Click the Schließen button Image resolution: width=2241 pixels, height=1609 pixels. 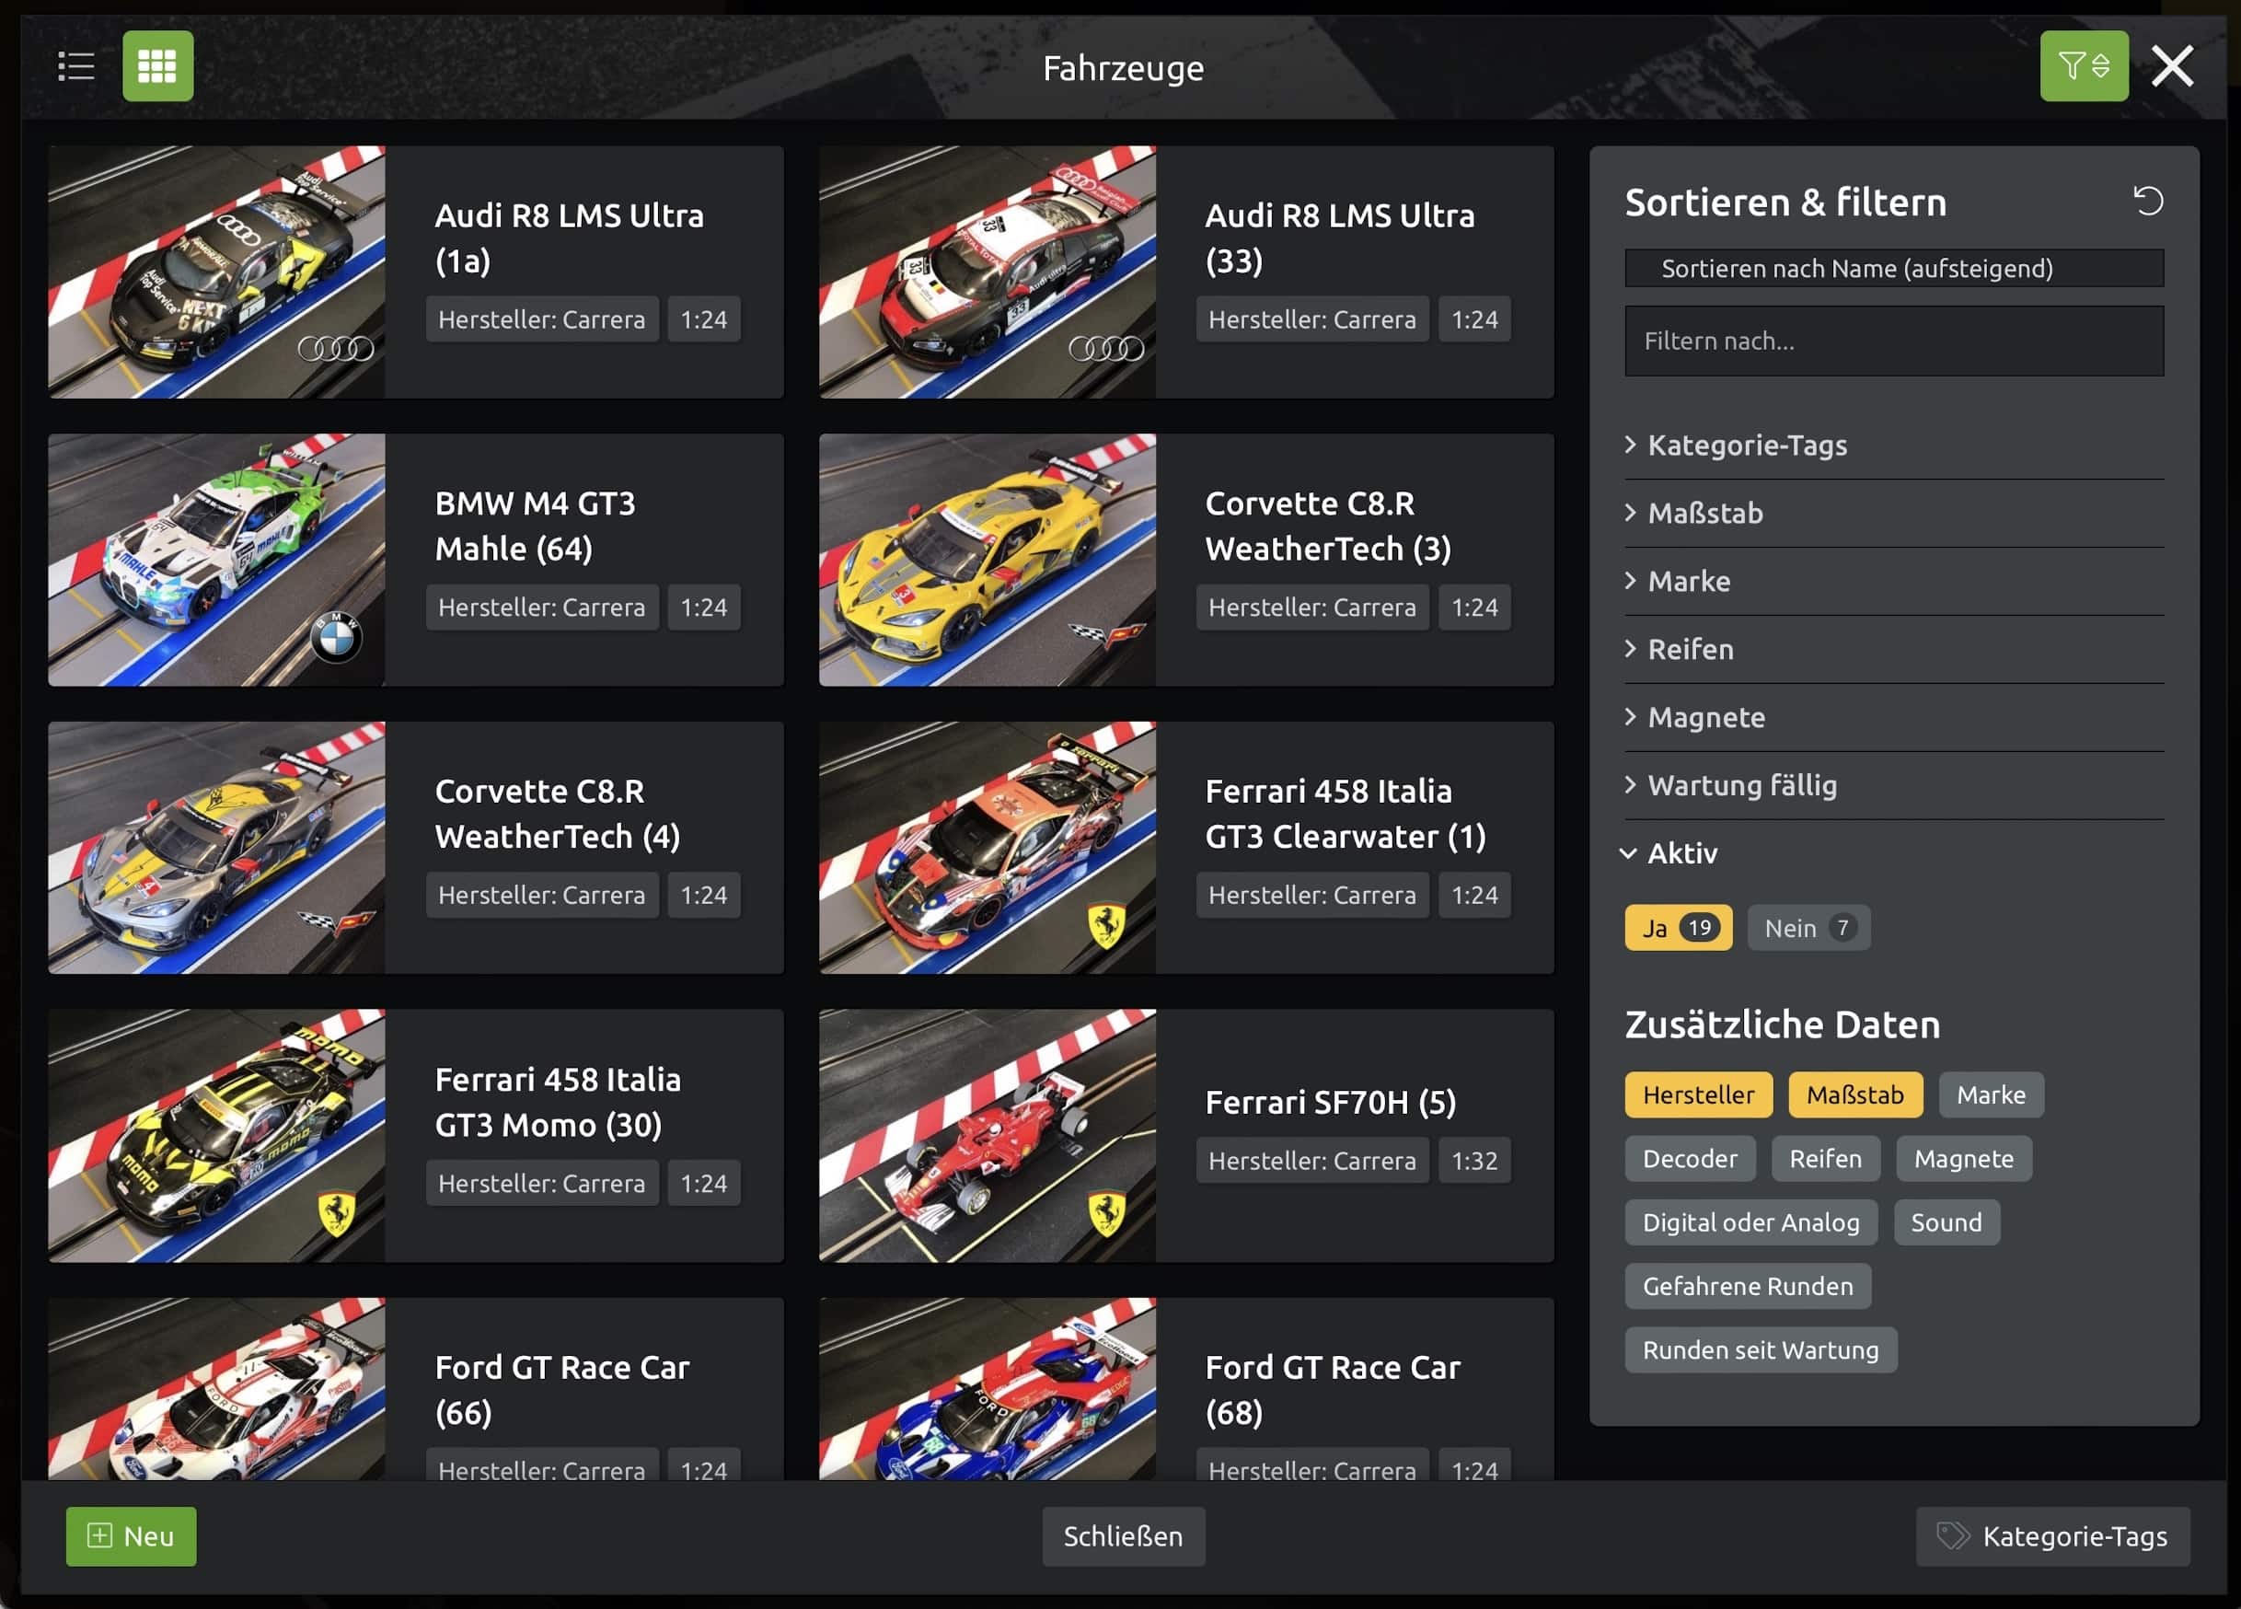(x=1123, y=1536)
